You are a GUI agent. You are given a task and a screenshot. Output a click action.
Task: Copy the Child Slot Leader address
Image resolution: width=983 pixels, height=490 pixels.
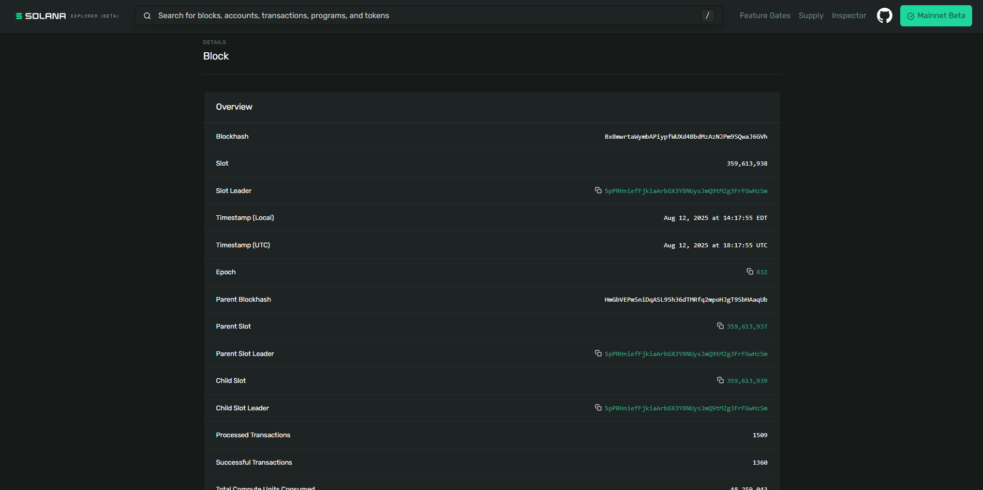[x=598, y=408]
